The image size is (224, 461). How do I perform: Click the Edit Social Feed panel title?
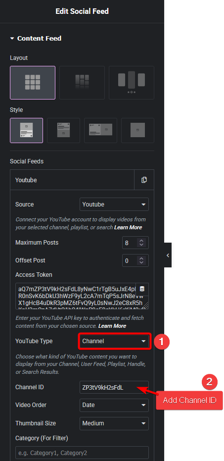point(82,11)
